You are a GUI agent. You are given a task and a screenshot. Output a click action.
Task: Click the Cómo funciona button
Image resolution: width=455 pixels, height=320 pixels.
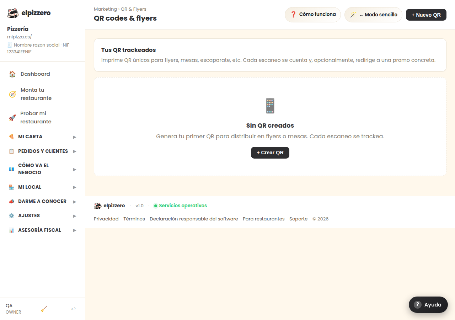313,15
